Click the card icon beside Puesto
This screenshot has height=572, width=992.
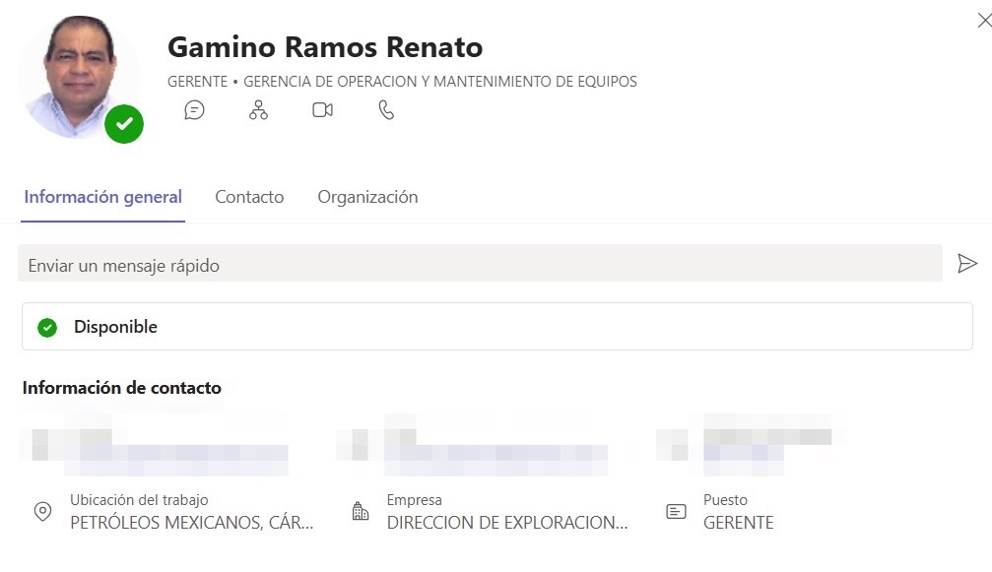point(676,512)
